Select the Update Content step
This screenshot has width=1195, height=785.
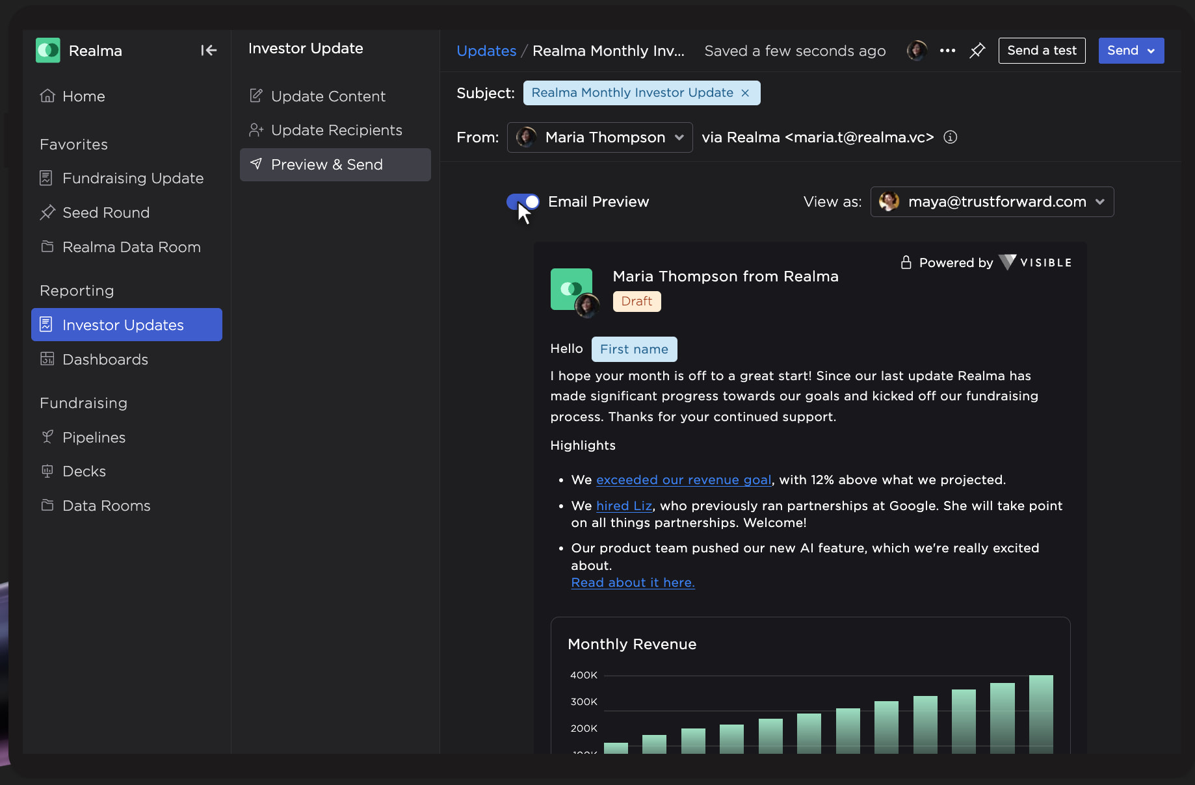[x=335, y=96]
